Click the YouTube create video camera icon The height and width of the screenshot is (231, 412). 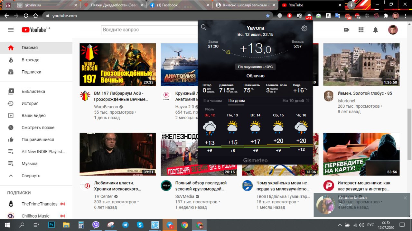click(347, 30)
